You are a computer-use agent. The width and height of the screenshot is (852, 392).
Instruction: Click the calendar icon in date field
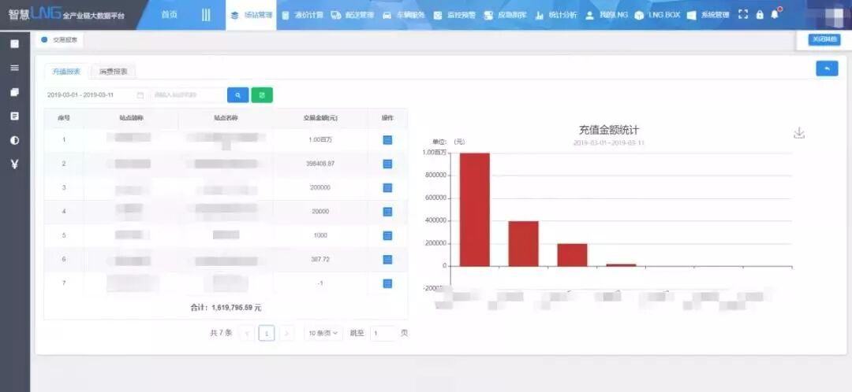140,95
